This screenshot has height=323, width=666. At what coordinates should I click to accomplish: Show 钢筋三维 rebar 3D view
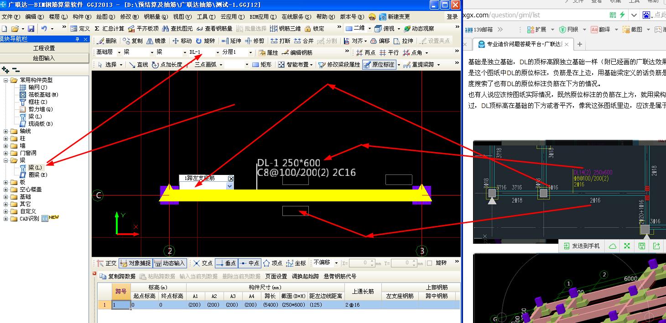[x=286, y=29]
